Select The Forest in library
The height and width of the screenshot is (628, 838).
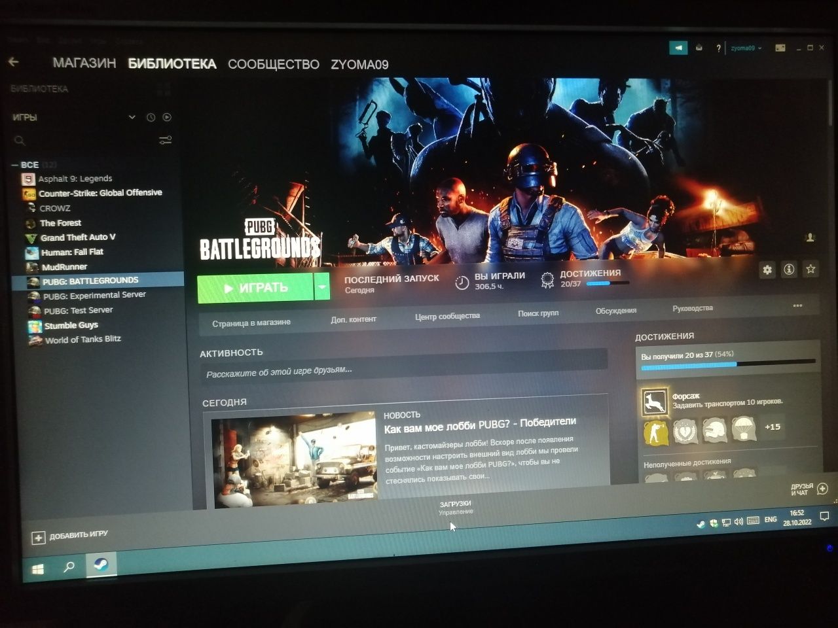pos(60,223)
